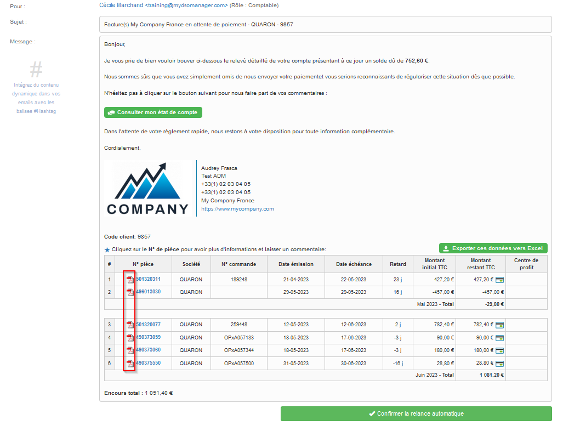Image resolution: width=563 pixels, height=431 pixels.
Task: Click into the Sujet input field
Action: coord(325,25)
